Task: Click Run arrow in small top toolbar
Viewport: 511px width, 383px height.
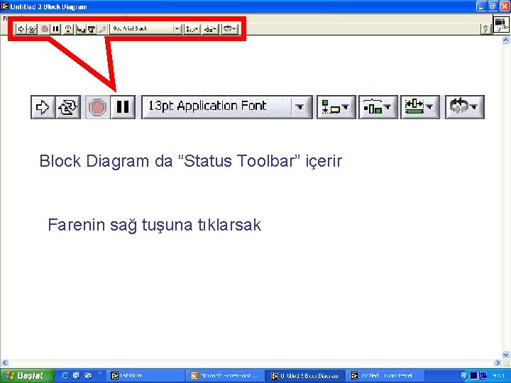Action: [21, 29]
